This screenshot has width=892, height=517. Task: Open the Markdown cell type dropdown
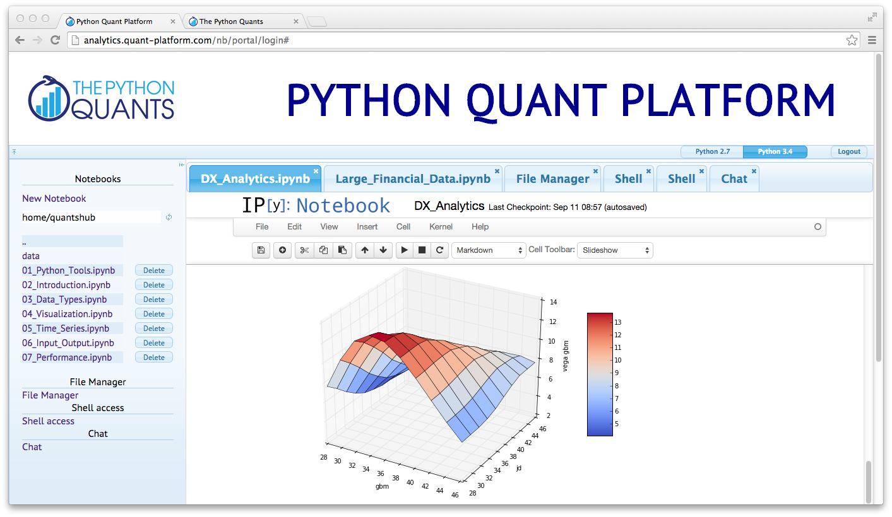pos(489,250)
